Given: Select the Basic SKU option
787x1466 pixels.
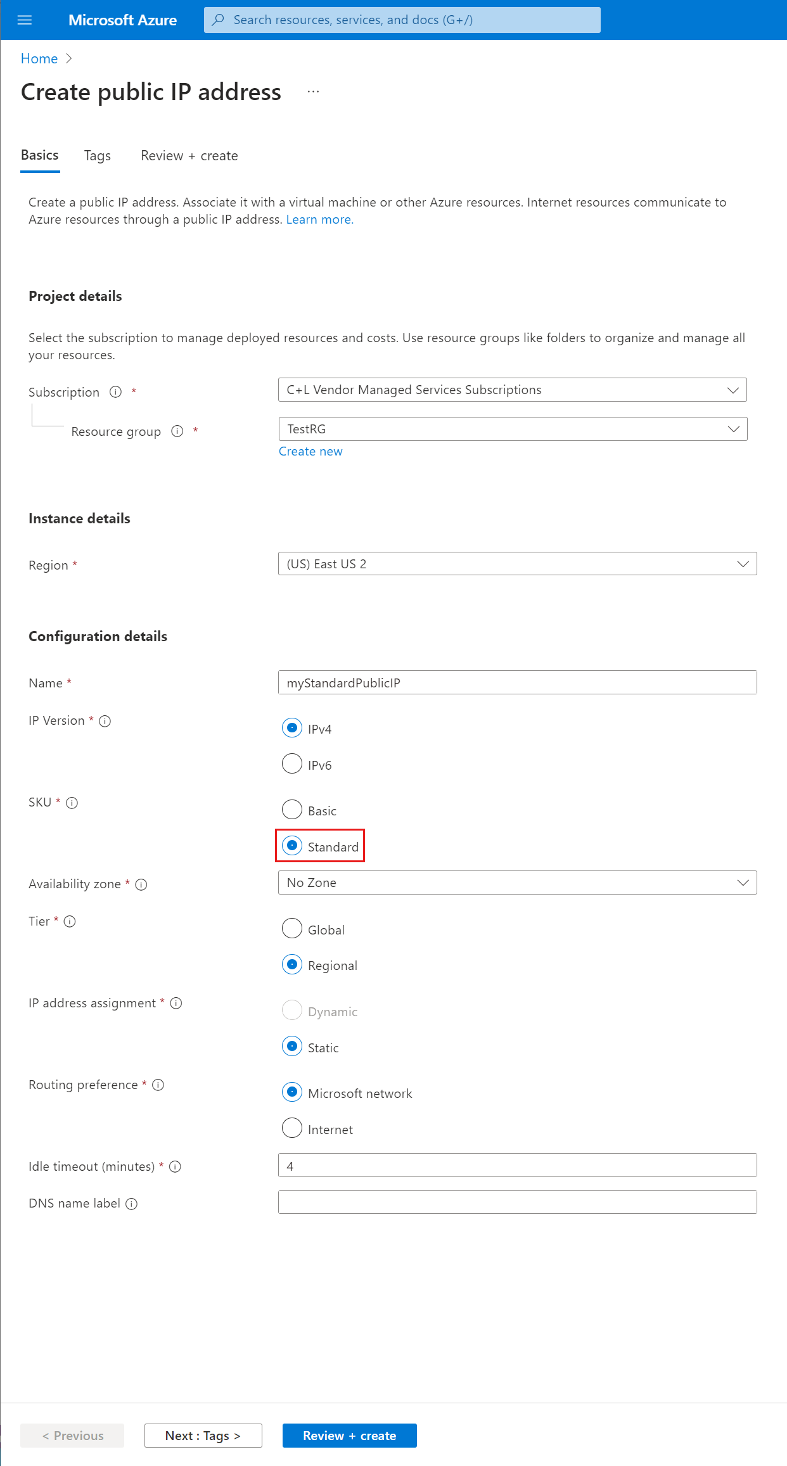Looking at the screenshot, I should tap(292, 810).
